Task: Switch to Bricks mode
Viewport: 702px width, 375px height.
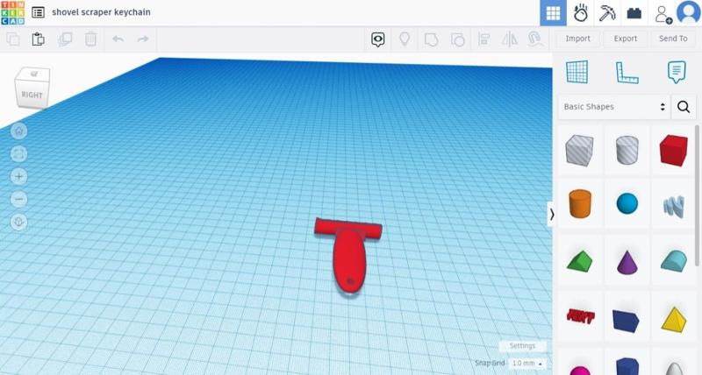Action: pos(634,13)
